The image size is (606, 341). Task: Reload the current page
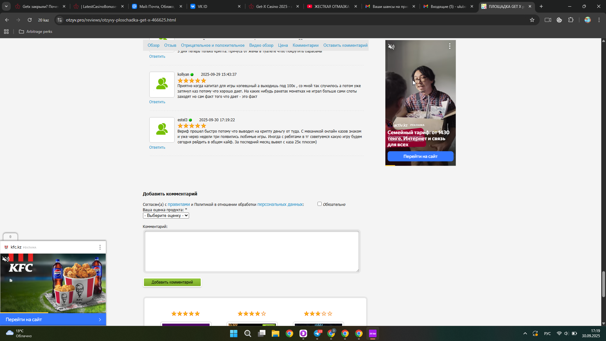coord(30,20)
